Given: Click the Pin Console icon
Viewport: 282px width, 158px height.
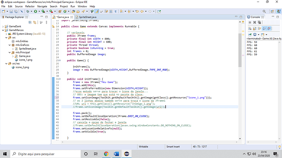Looking at the screenshot, I should pyautogui.click(x=250, y=35).
